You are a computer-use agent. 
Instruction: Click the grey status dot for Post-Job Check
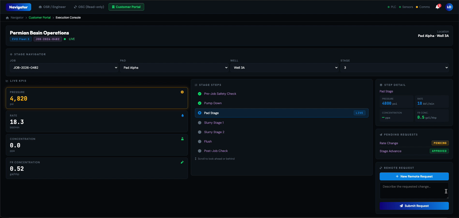pyautogui.click(x=200, y=151)
